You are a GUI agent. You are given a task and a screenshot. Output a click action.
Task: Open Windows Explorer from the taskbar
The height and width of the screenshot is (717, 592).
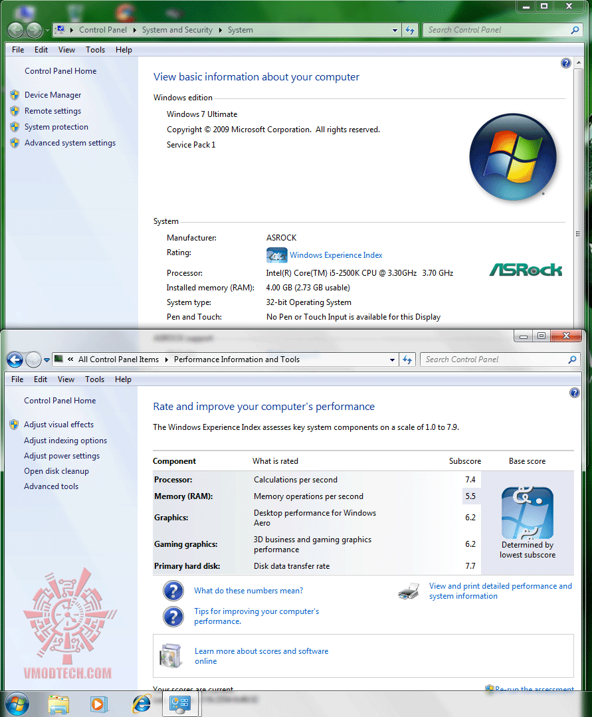[58, 704]
